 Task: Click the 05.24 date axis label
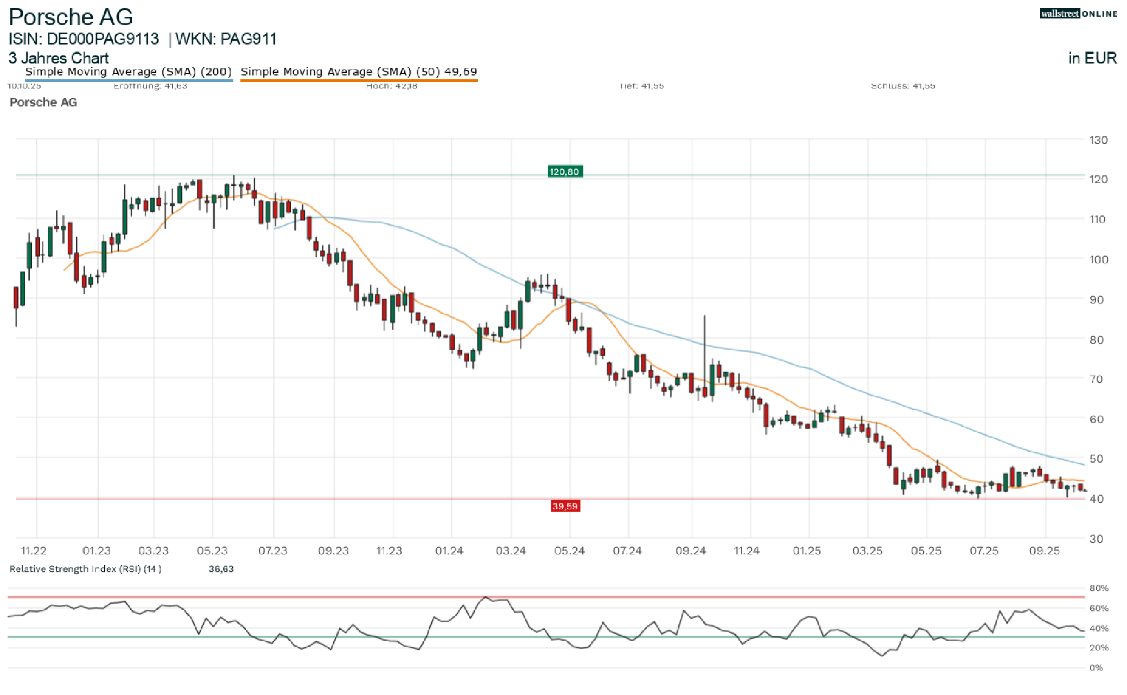click(x=569, y=551)
